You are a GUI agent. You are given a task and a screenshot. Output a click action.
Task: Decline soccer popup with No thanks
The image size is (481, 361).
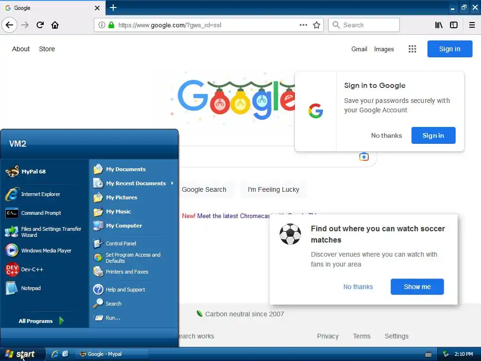358,287
